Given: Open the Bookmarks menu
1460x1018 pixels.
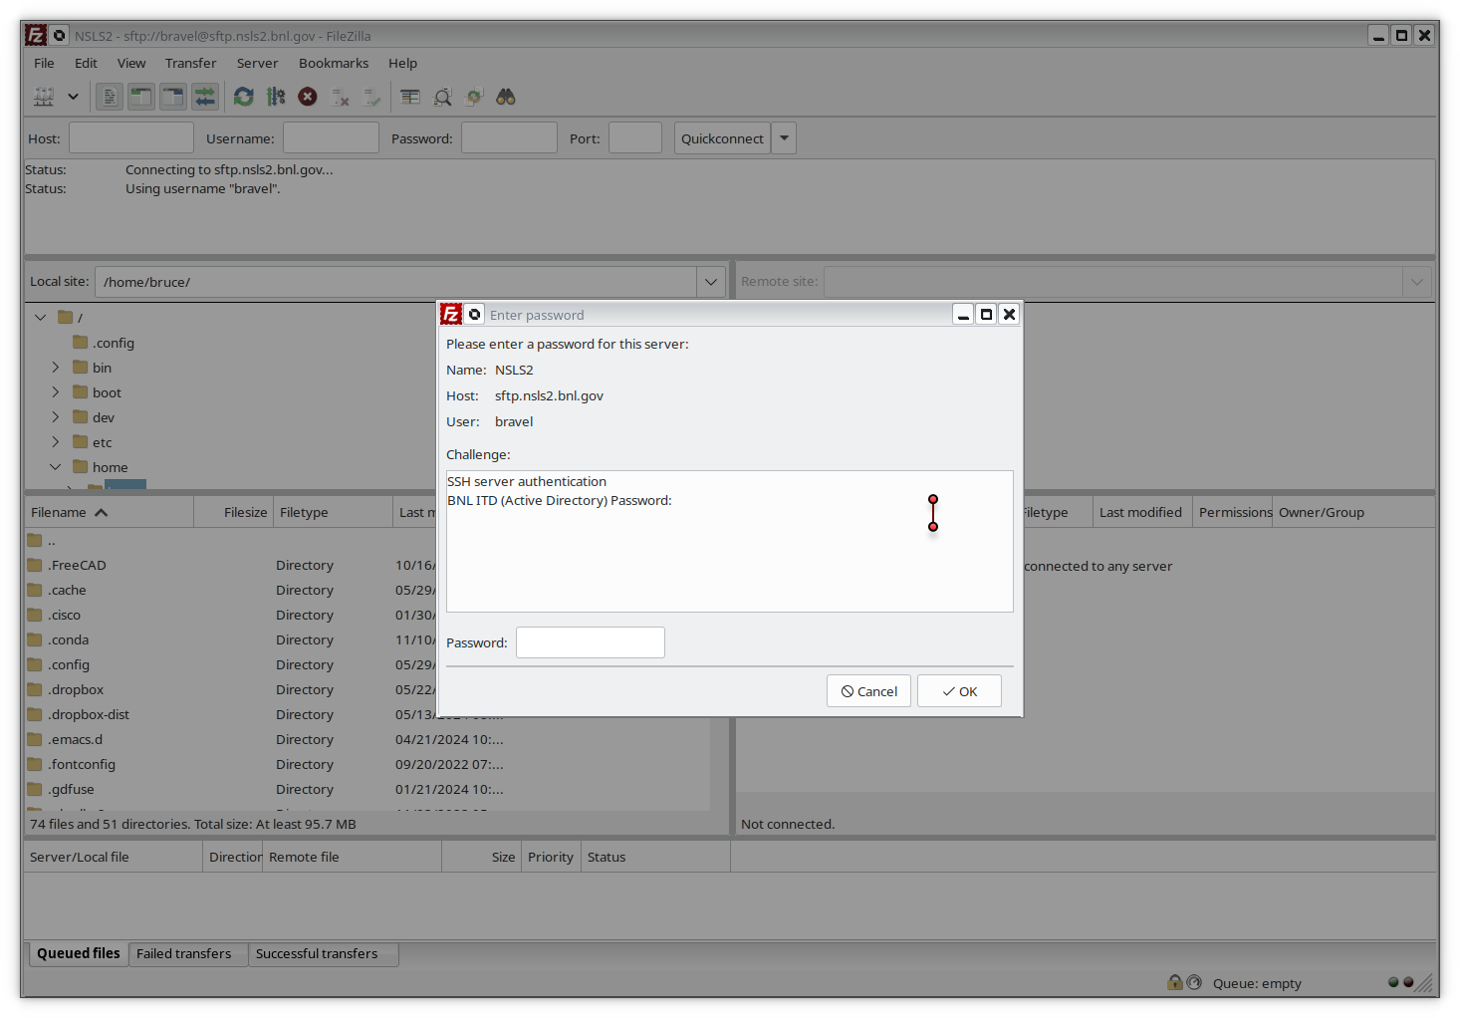Looking at the screenshot, I should (x=334, y=63).
